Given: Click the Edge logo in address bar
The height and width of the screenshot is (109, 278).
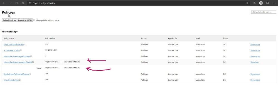Looking at the screenshot, I should pos(30,3).
